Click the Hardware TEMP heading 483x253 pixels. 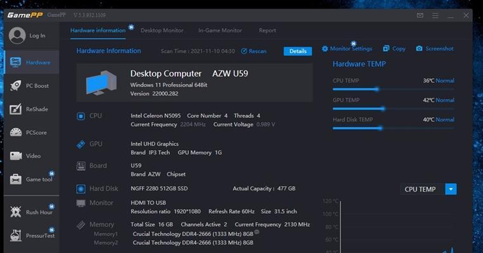point(359,64)
